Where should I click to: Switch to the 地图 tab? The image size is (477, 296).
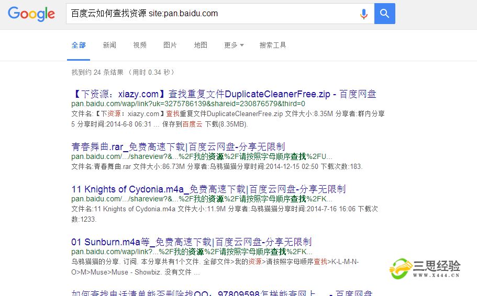(x=201, y=45)
